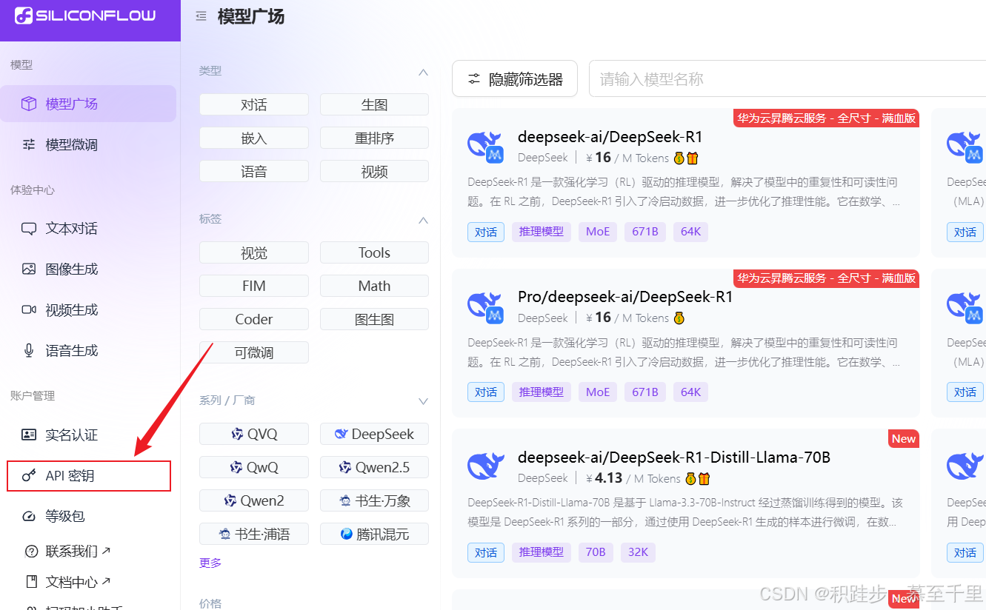Toggle the 语音 type filter
This screenshot has height=610, width=986.
click(254, 171)
